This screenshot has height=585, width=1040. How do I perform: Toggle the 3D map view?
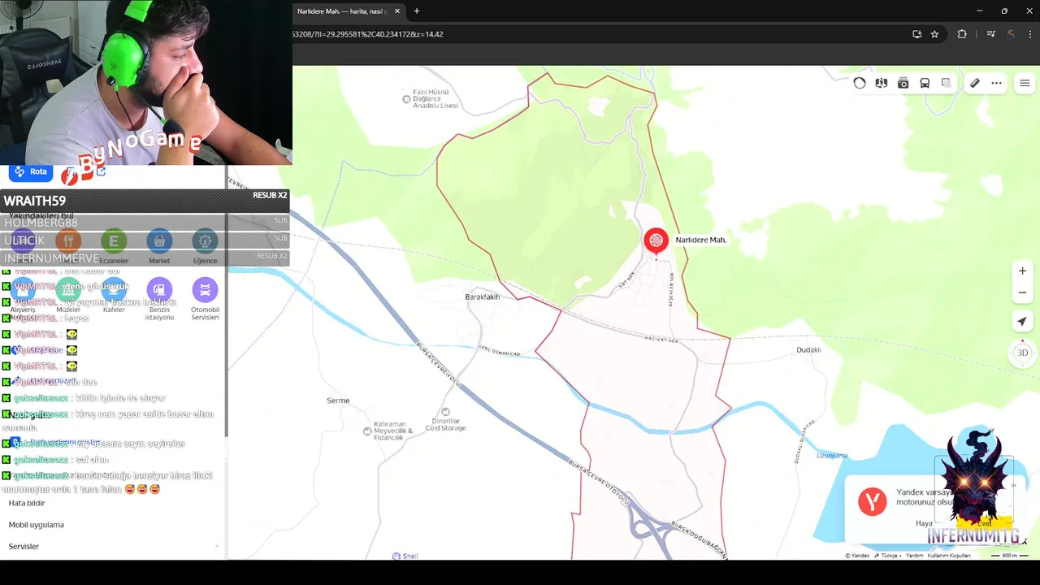1023,353
